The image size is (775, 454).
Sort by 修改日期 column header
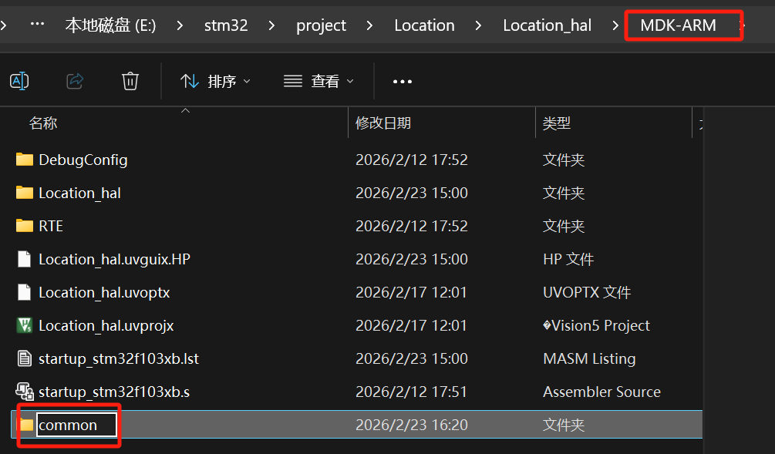(x=383, y=123)
